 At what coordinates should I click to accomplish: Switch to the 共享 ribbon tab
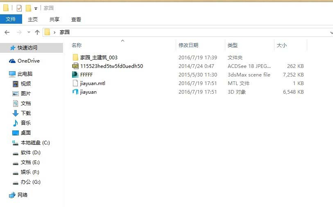click(x=54, y=19)
